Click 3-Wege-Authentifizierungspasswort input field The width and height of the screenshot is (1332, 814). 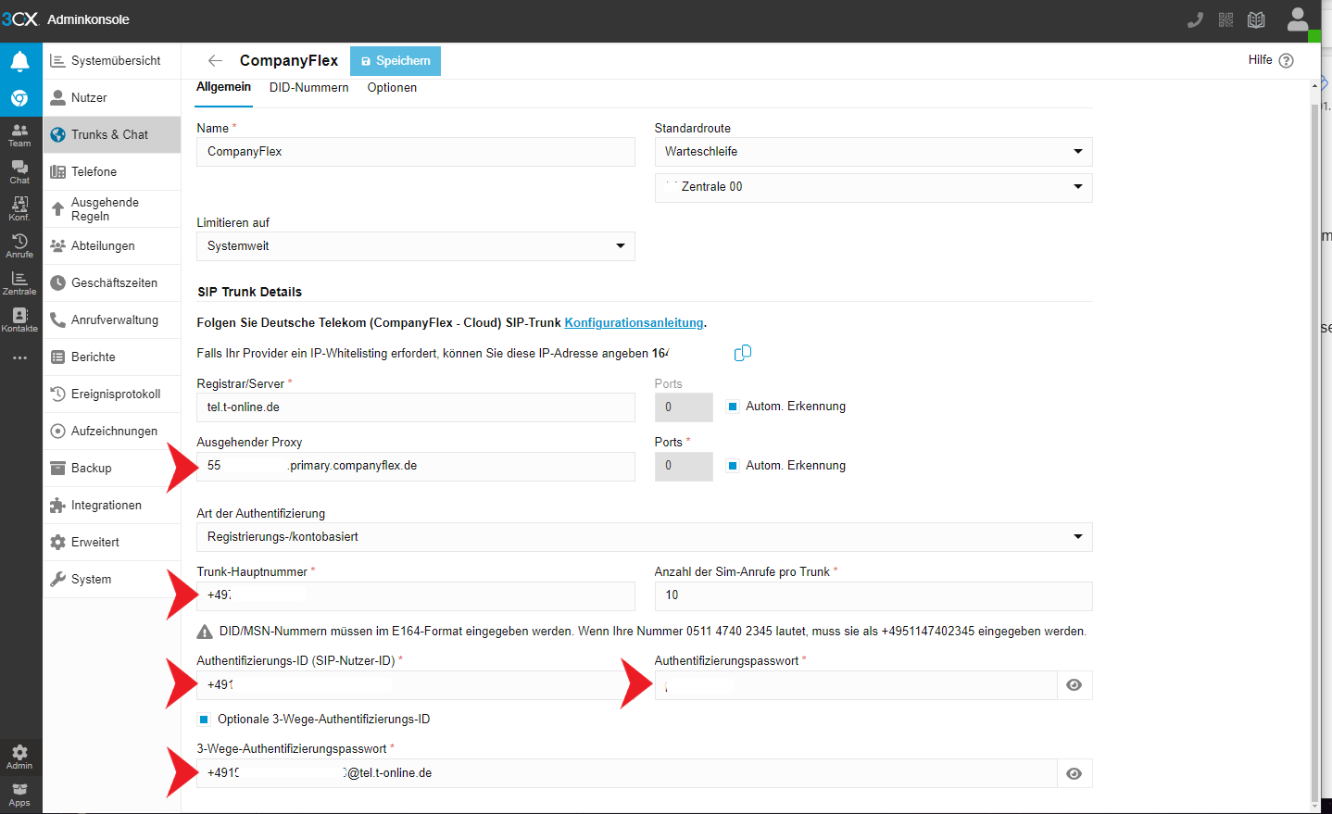[x=627, y=774]
